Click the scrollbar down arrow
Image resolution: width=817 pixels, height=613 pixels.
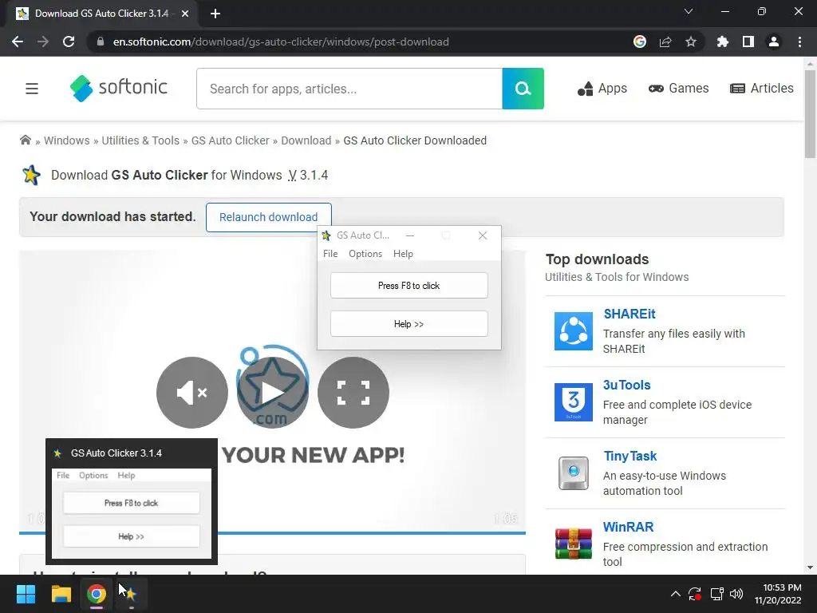click(x=810, y=568)
